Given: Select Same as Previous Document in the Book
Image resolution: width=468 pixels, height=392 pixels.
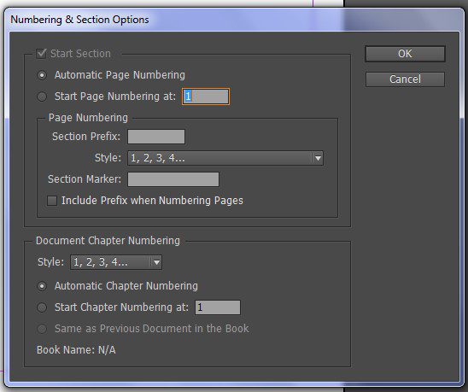Looking at the screenshot, I should [42, 329].
